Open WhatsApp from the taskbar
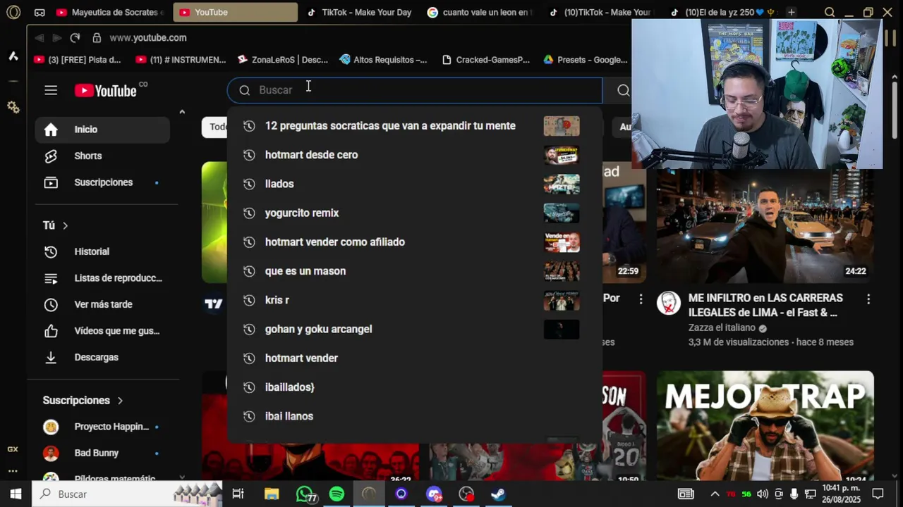Viewport: 903px width, 507px height. (x=305, y=494)
